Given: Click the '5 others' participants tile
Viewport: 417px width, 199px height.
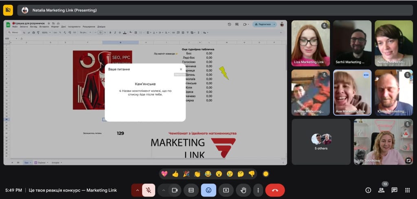Looking at the screenshot, I should tap(321, 142).
